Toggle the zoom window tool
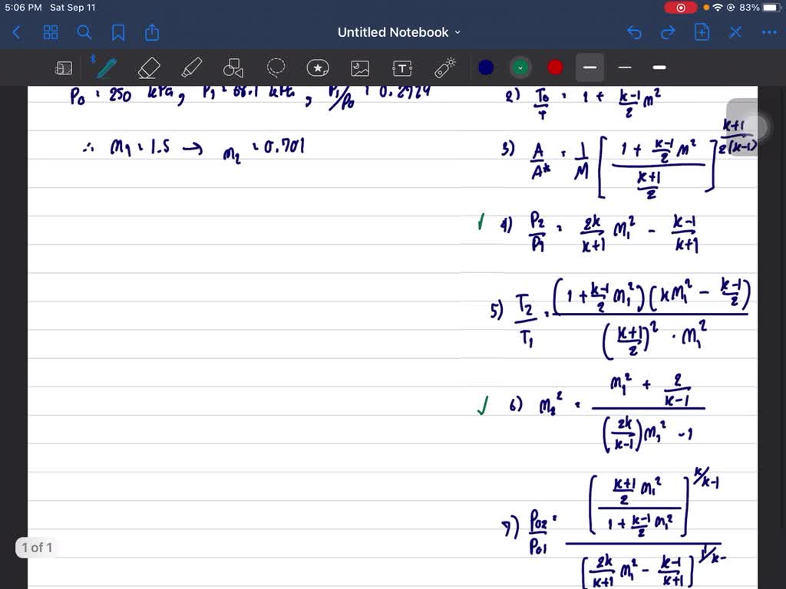 (x=64, y=68)
